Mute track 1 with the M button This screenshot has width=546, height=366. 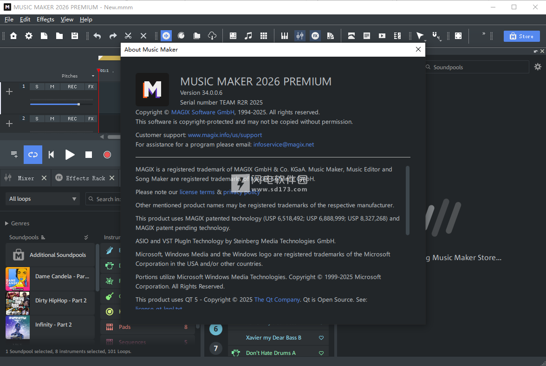(x=52, y=87)
